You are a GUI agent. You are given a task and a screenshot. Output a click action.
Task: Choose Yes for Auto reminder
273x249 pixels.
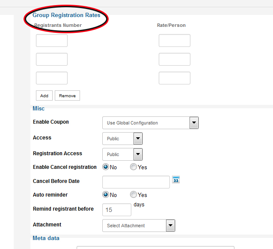point(134,195)
